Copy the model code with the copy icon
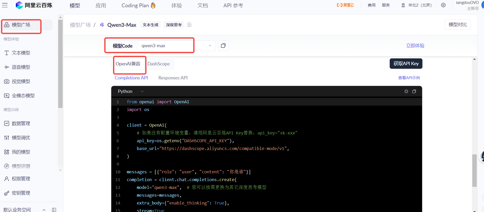Viewport: 484px width, 212px height. pyautogui.click(x=223, y=46)
